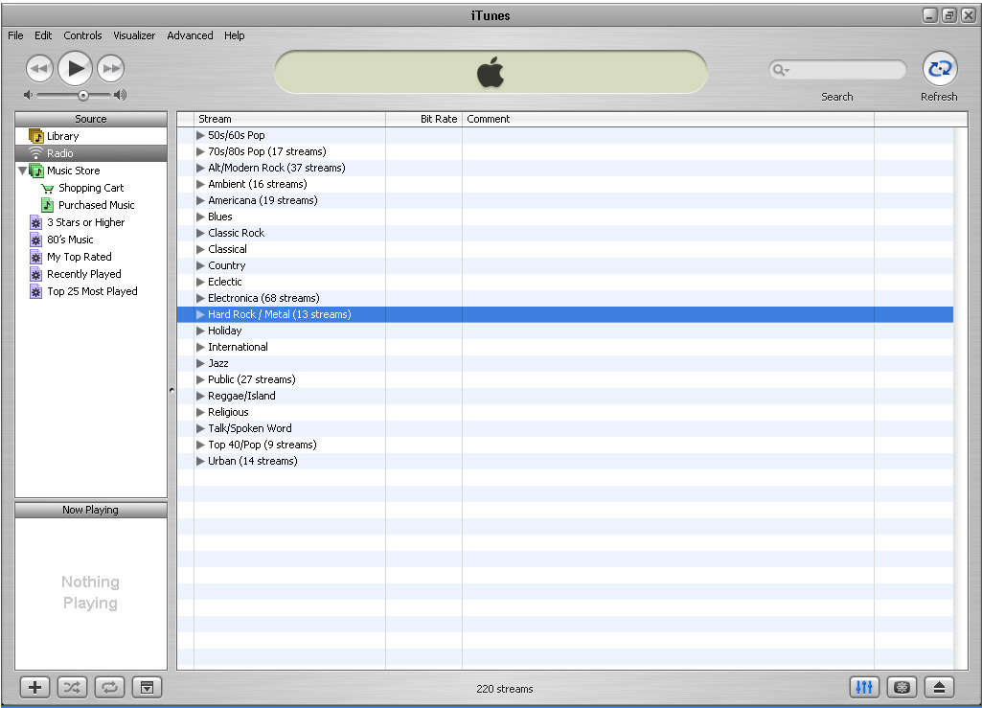This screenshot has height=708, width=982.
Task: Click the 80's Music smart playlist icon
Action: pyautogui.click(x=35, y=240)
